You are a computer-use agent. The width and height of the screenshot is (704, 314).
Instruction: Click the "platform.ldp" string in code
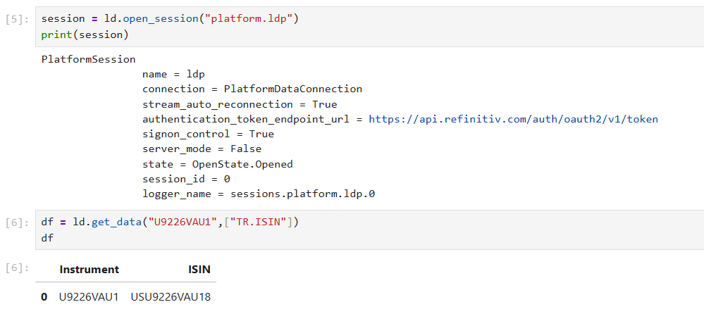click(x=247, y=19)
